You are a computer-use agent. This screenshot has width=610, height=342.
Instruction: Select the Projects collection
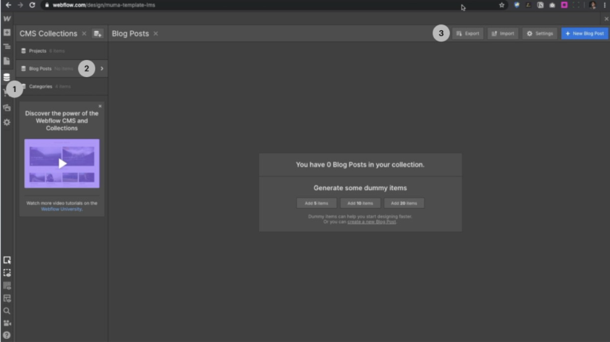coord(38,51)
